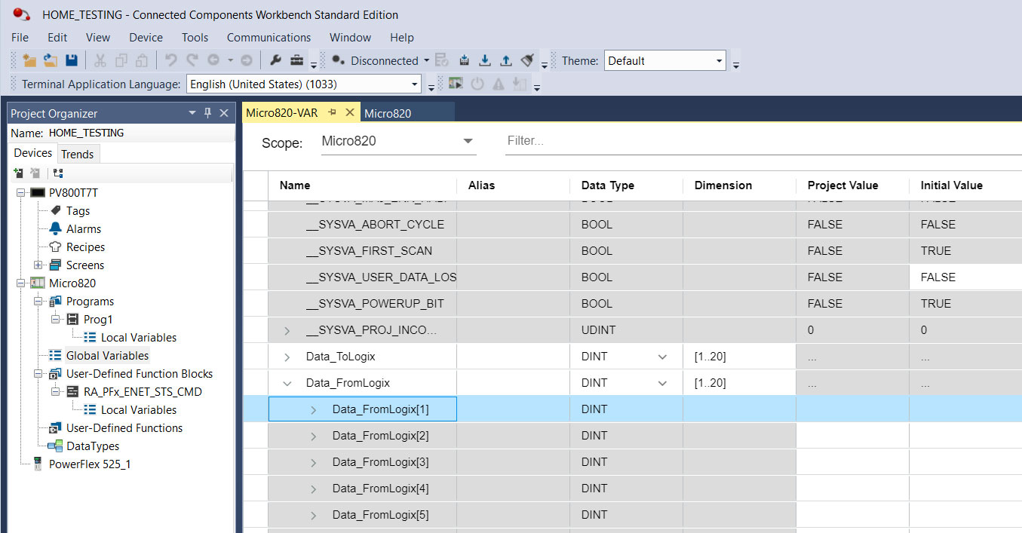Click the broom clear icon in toolbar
This screenshot has height=533, width=1022.
[x=528, y=60]
